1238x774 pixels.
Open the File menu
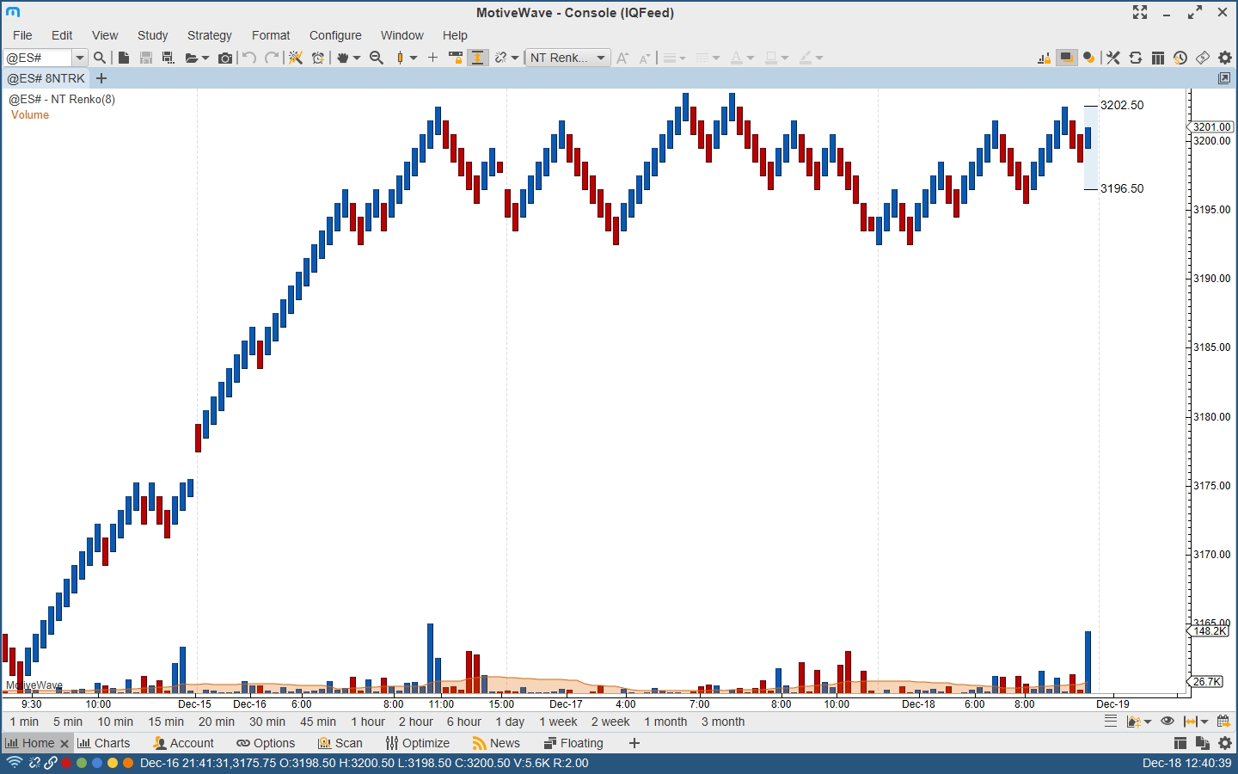click(22, 35)
